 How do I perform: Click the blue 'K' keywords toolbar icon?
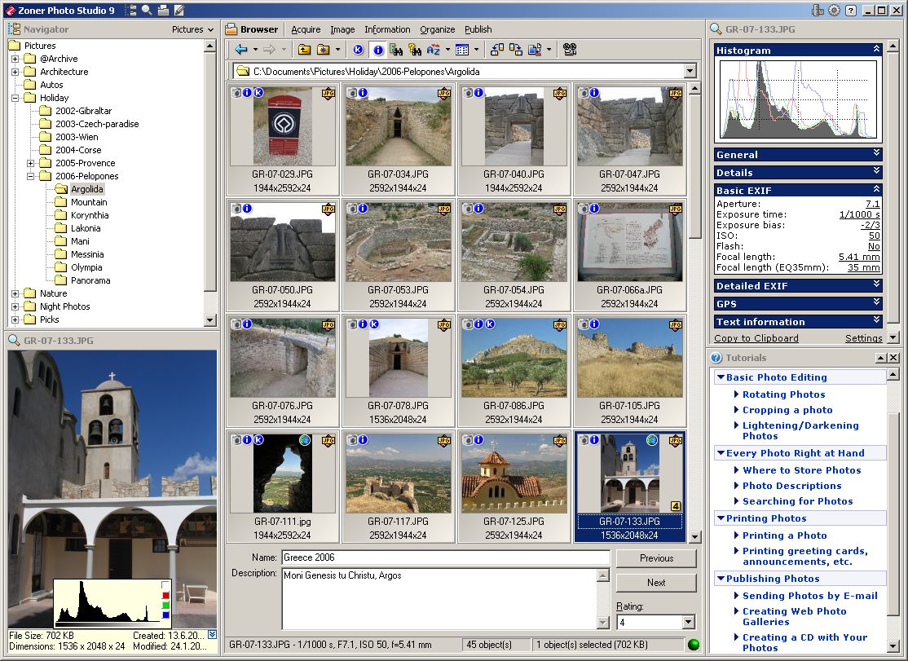coord(358,51)
